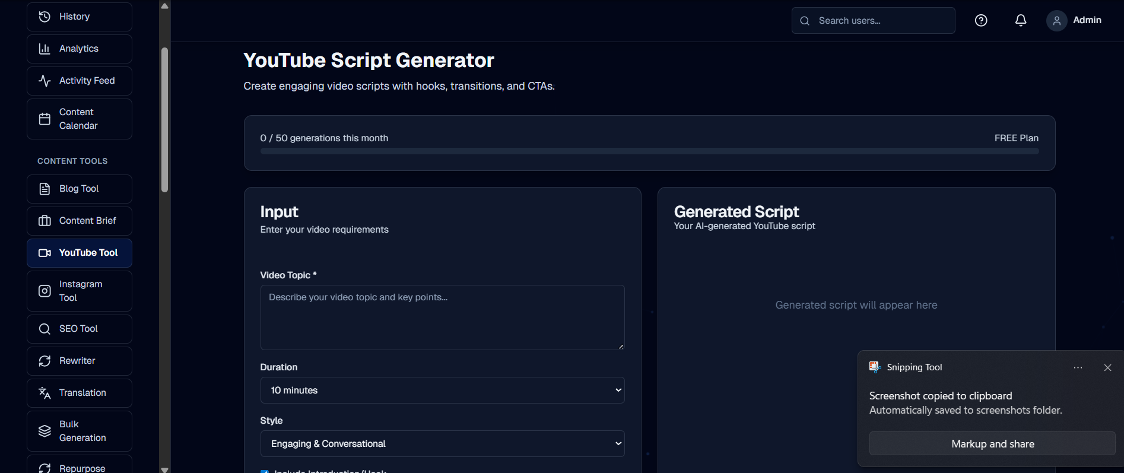
Task: Click the Translation language icon
Action: pyautogui.click(x=45, y=393)
